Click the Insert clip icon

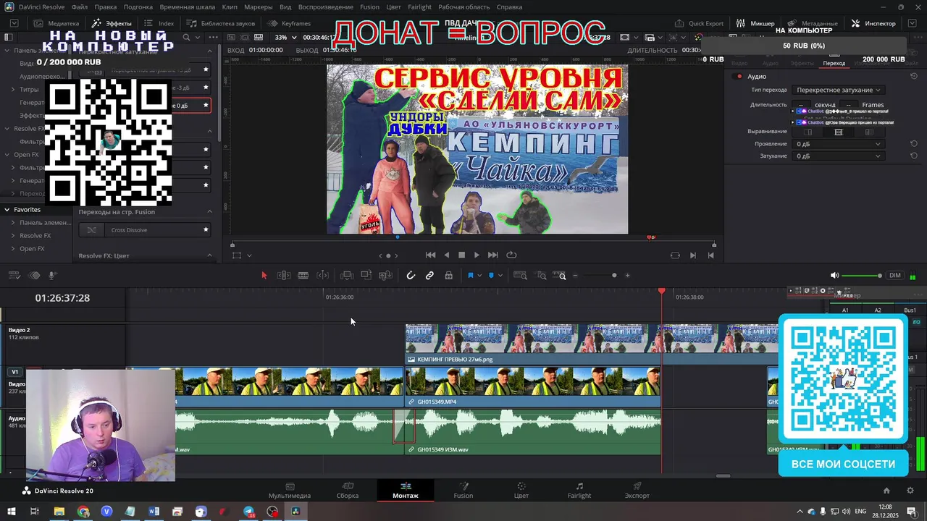pyautogui.click(x=347, y=275)
